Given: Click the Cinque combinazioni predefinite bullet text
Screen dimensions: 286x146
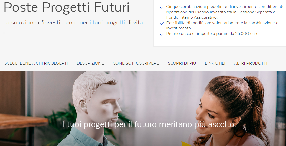Looking at the screenshot, I should tap(225, 12).
